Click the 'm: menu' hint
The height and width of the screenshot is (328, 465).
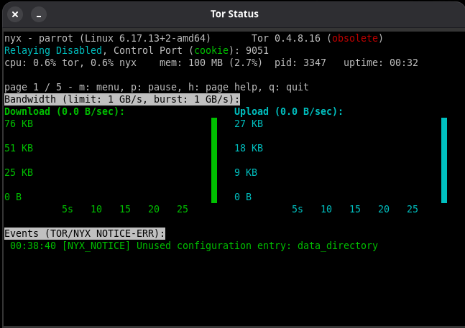point(99,88)
